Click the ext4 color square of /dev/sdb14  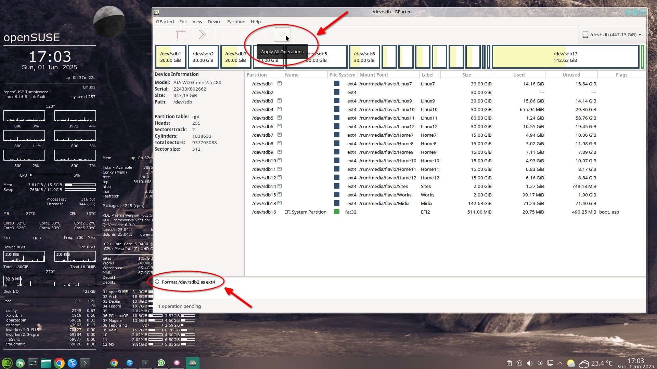(337, 186)
